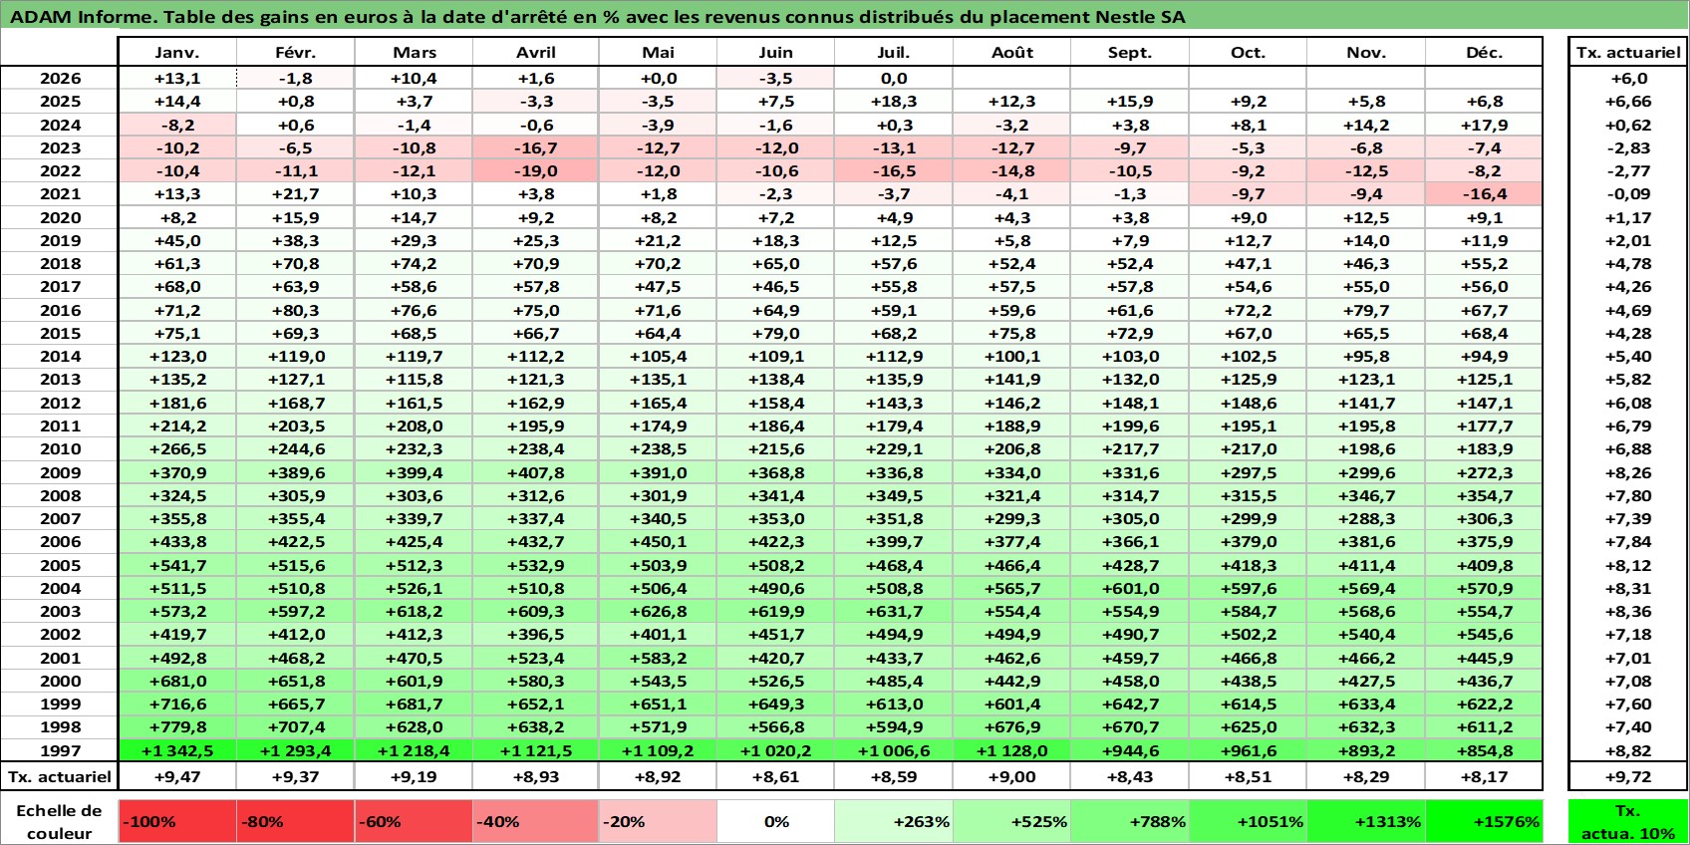Image resolution: width=1690 pixels, height=845 pixels.
Task: Click the 'Tx. actuariel' column header
Action: point(1628,53)
